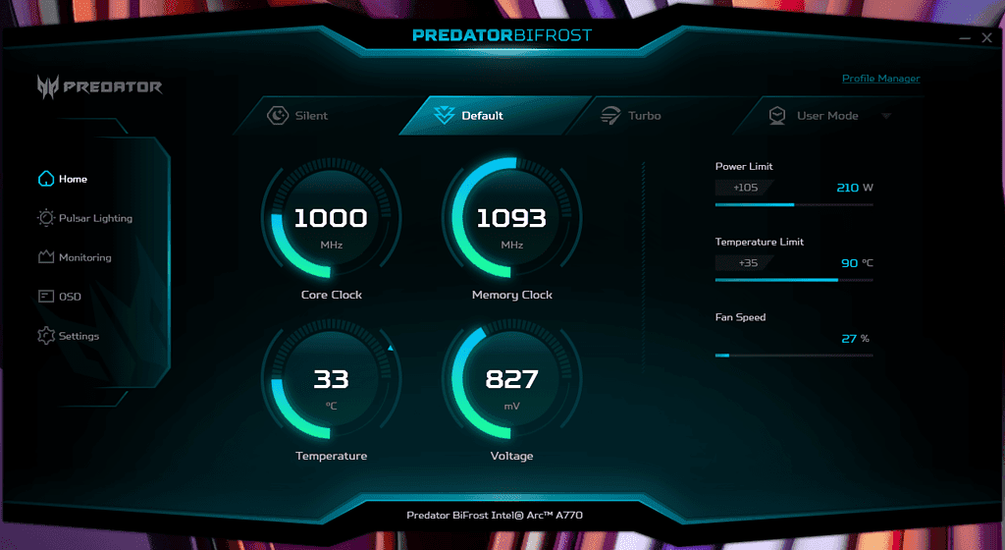Viewport: 1005px width, 550px height.
Task: Click the Silent mode moon icon
Action: coord(278,116)
